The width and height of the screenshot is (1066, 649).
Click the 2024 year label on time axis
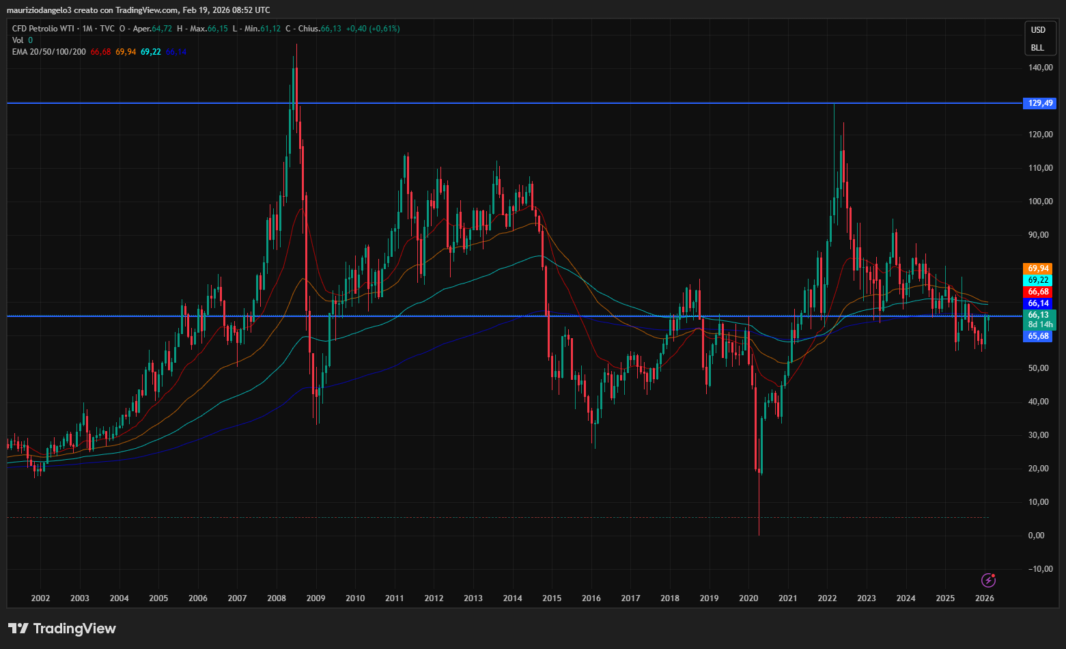tap(906, 598)
